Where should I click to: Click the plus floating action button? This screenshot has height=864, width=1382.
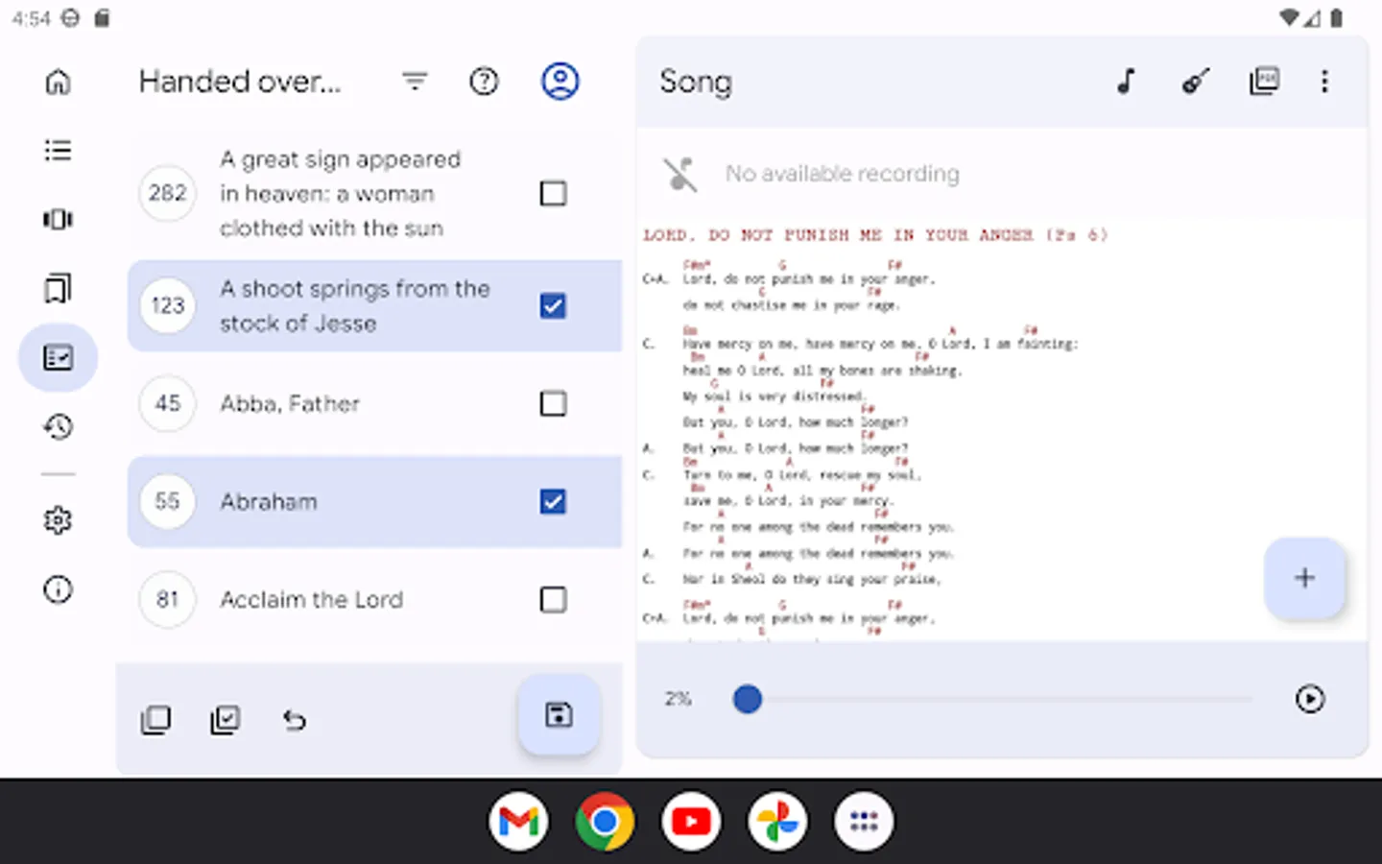click(1304, 578)
